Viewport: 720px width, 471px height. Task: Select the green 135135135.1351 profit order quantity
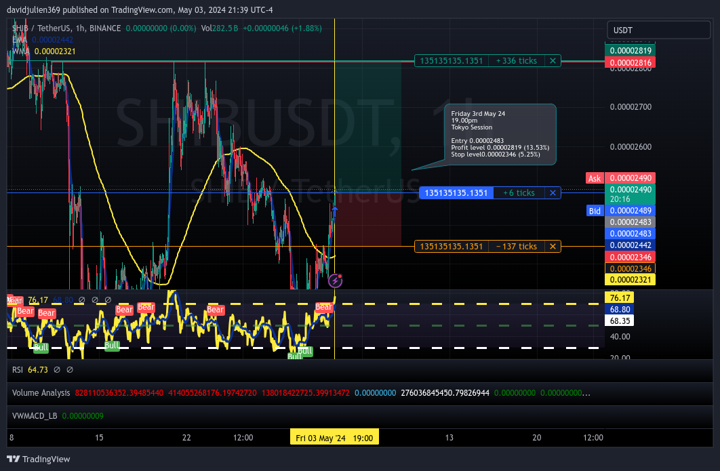tap(452, 60)
